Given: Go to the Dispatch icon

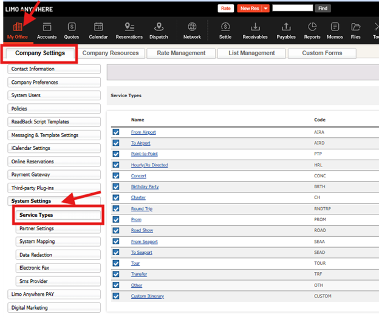Looking at the screenshot, I should [159, 27].
